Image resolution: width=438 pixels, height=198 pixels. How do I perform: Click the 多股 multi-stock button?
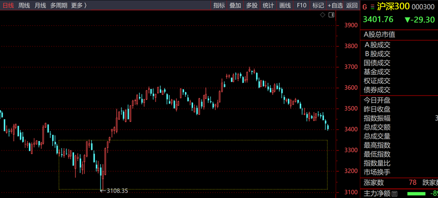(x=251, y=5)
